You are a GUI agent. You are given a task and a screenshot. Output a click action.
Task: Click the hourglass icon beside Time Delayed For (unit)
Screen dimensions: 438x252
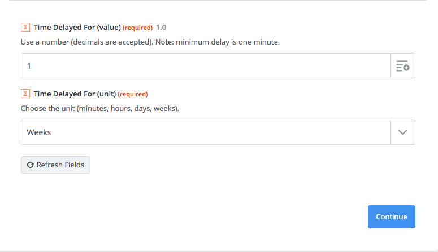click(x=25, y=94)
